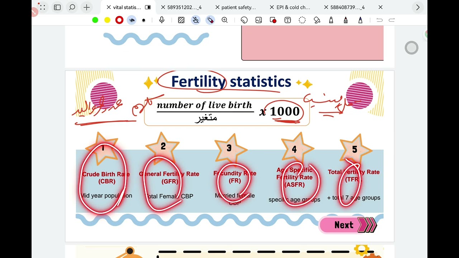Click the specific age groups text
This screenshot has width=459, height=258.
[294, 200]
